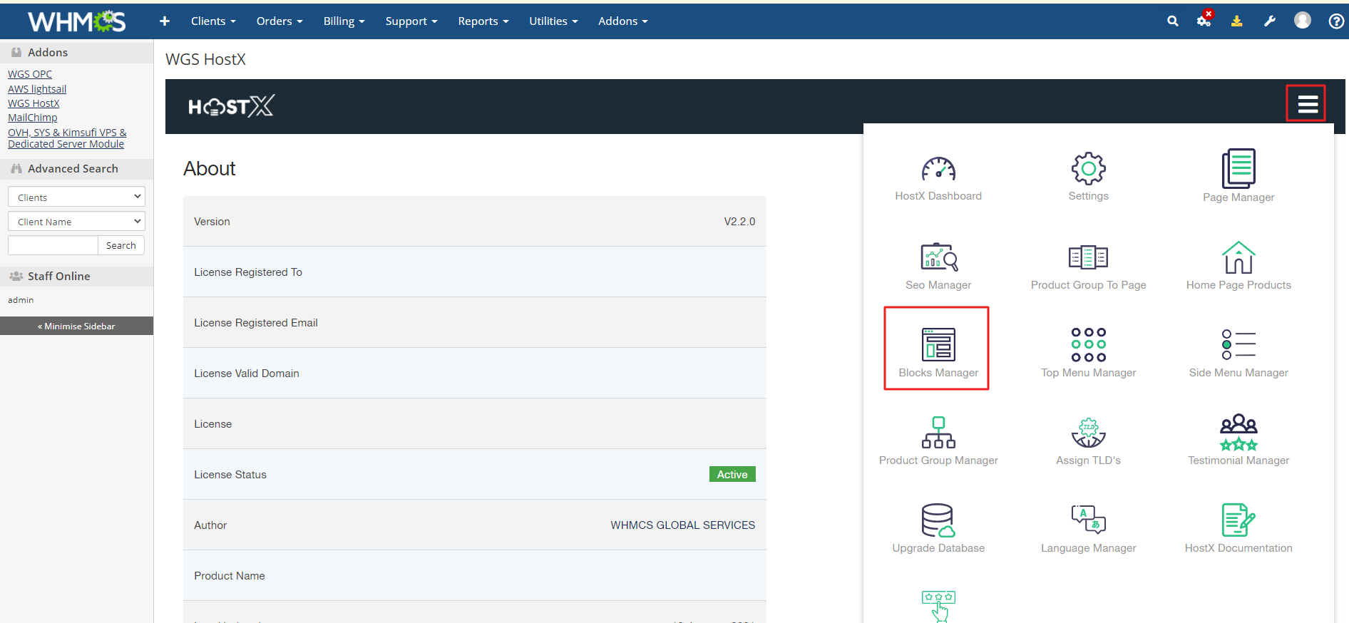Click Minimise Sidebar
1349x623 pixels.
pos(76,326)
